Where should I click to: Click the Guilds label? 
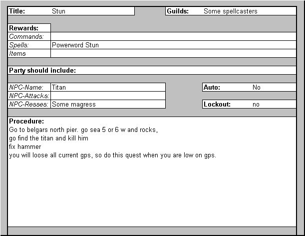178,11
